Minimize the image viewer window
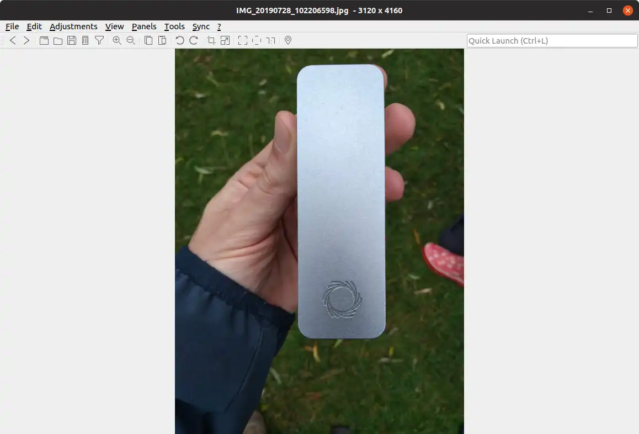Screen dimensions: 639x434 coord(590,10)
